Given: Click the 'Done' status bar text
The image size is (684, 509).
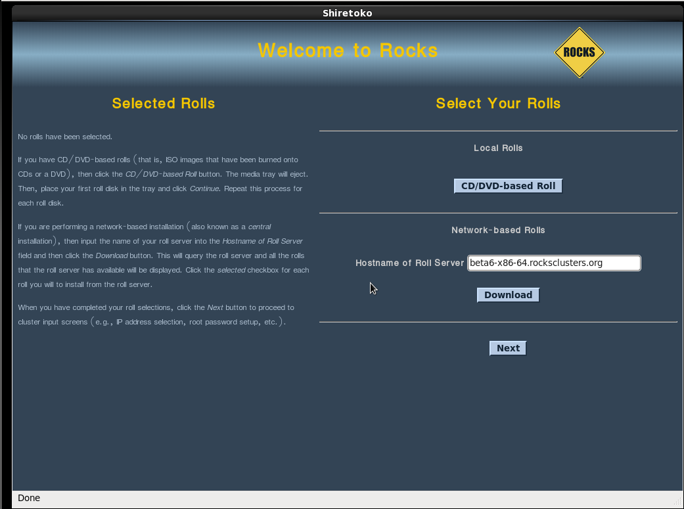Looking at the screenshot, I should point(29,498).
